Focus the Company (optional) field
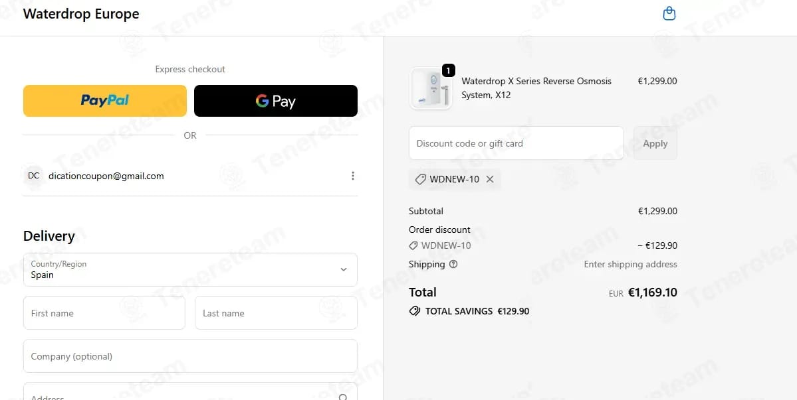 (x=190, y=356)
